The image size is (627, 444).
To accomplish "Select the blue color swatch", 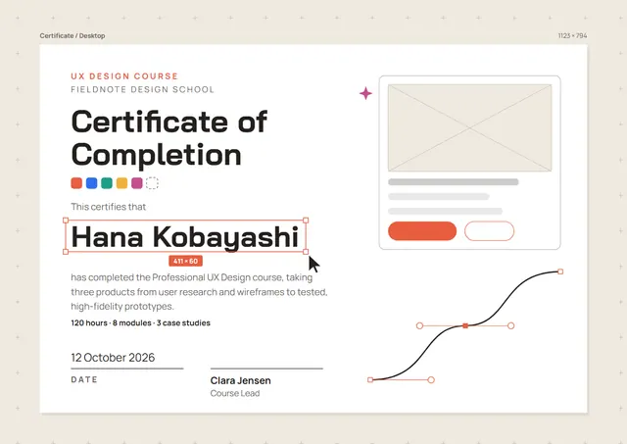I will tap(91, 183).
